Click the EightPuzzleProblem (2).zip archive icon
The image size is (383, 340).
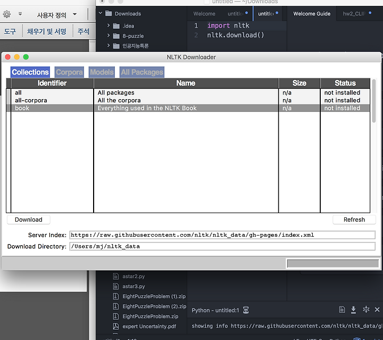[115, 306]
